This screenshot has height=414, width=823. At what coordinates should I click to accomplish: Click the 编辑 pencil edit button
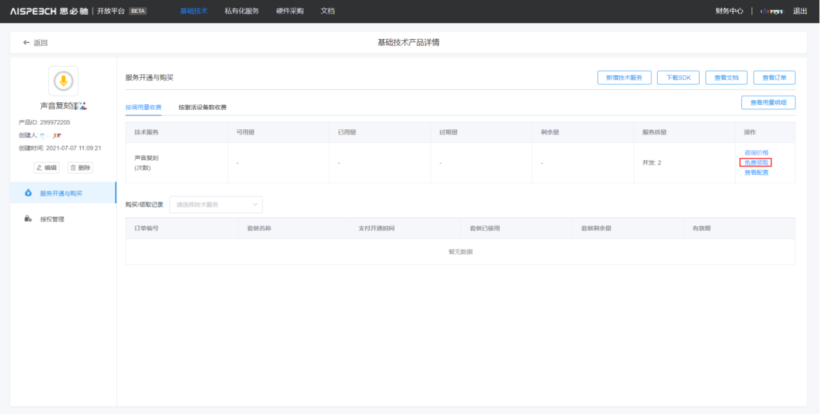pyautogui.click(x=46, y=168)
